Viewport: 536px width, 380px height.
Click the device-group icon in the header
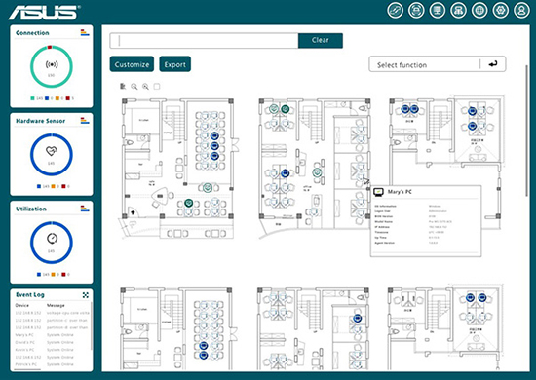pos(458,11)
